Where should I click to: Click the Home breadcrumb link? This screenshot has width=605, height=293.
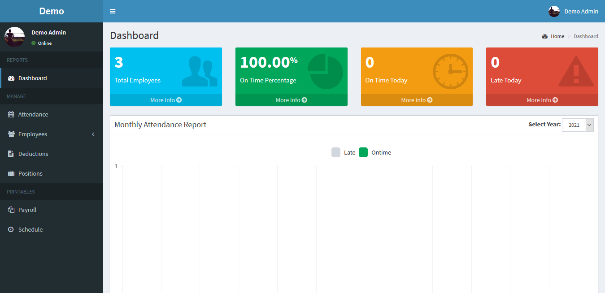point(557,36)
